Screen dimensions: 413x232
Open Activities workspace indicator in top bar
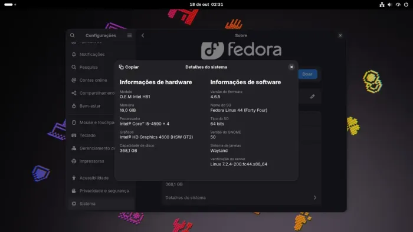tap(10, 5)
